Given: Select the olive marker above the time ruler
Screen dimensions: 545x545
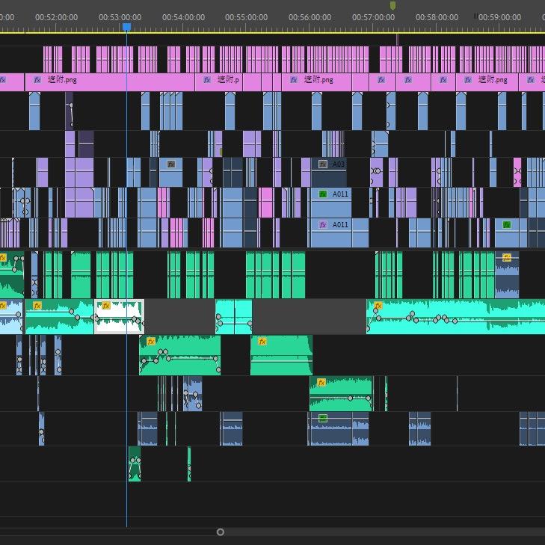Looking at the screenshot, I should pos(392,6).
